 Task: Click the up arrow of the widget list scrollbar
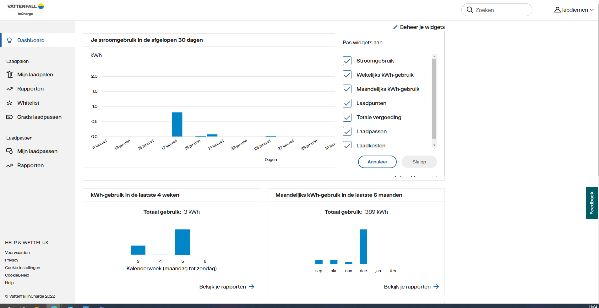point(434,56)
